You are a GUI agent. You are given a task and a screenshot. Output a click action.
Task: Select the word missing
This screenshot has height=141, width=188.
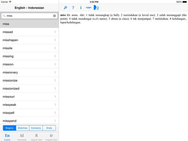coord(29,56)
